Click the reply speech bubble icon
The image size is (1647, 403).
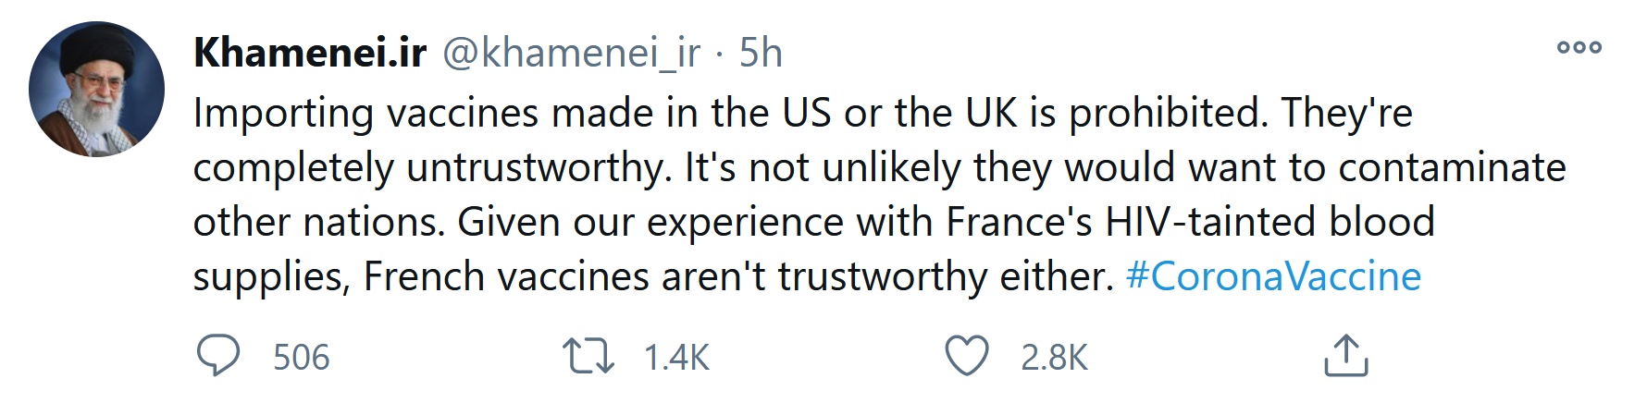tap(219, 357)
